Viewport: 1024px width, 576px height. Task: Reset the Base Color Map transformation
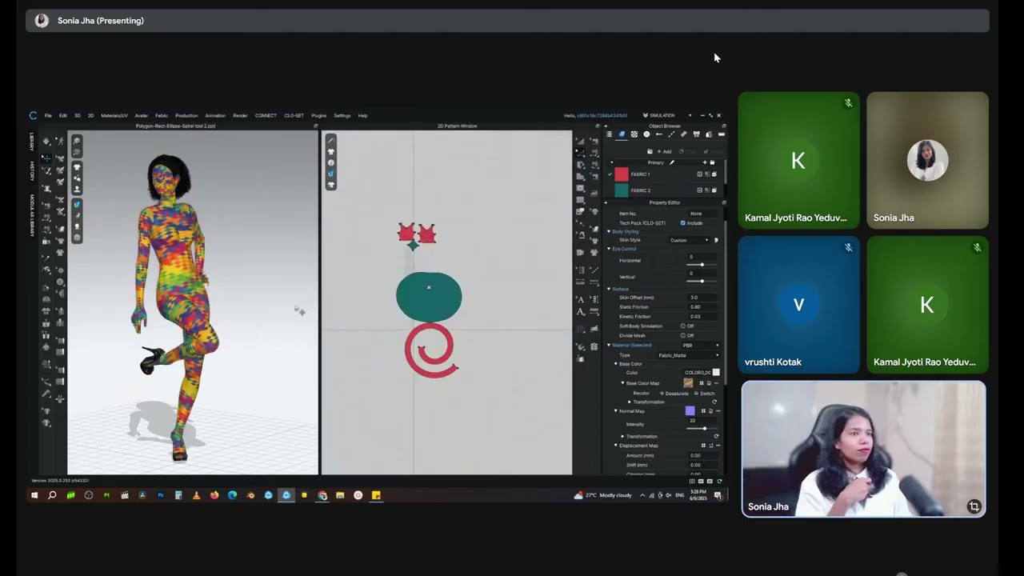point(714,402)
